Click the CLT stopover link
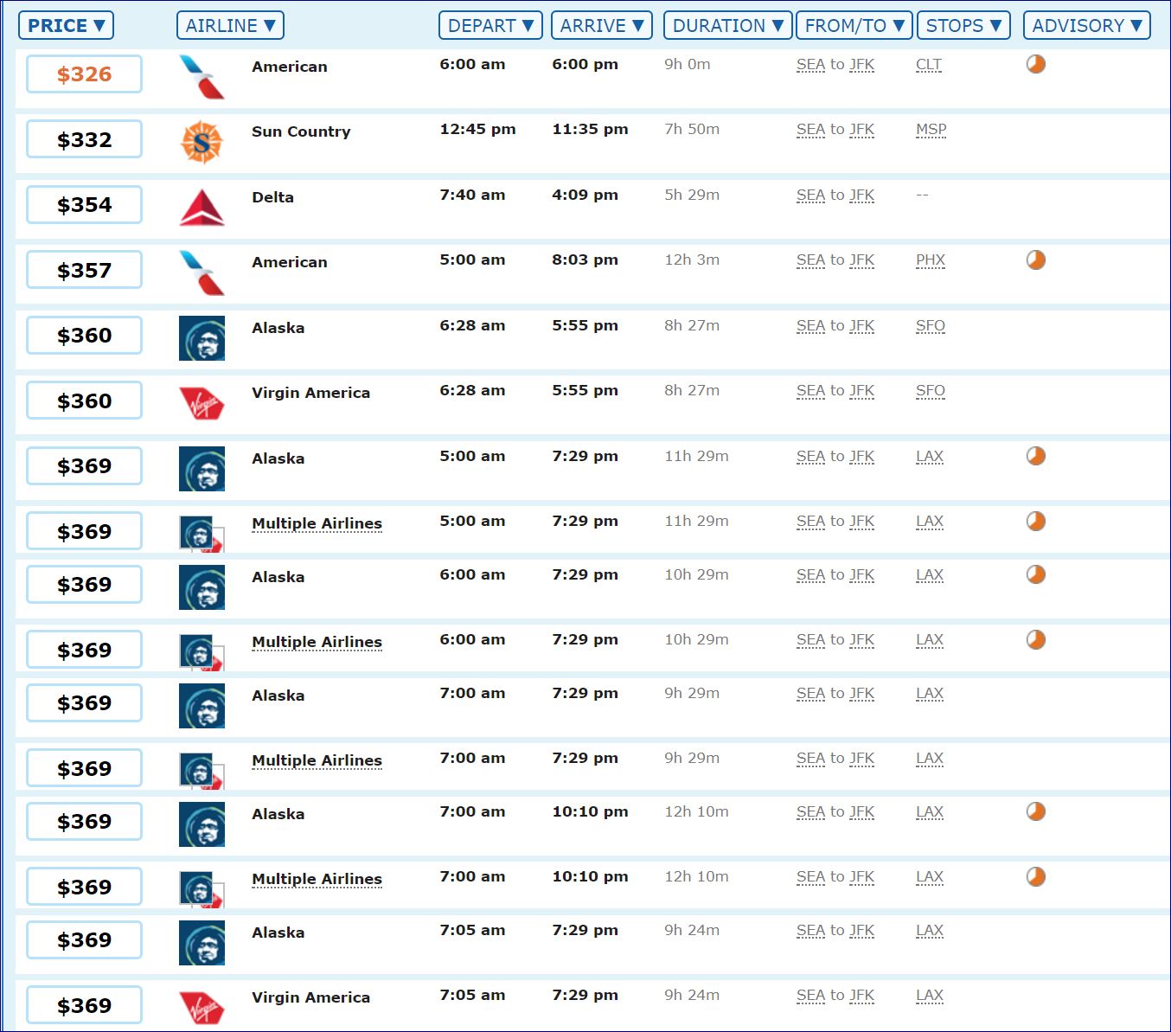This screenshot has width=1171, height=1032. point(929,65)
